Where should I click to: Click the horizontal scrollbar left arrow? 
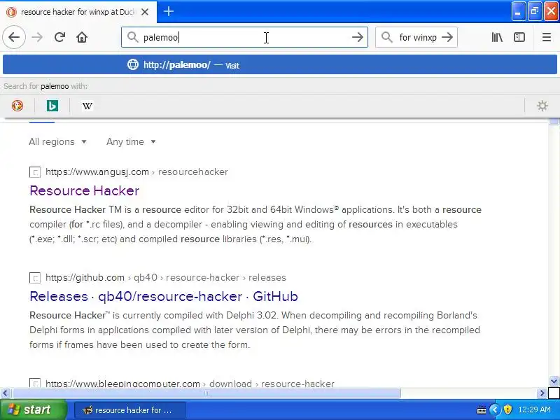[5, 393]
